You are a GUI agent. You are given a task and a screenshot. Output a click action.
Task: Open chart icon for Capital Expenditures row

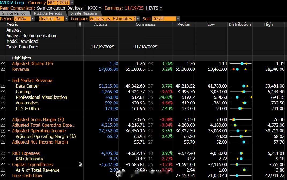coord(3,165)
